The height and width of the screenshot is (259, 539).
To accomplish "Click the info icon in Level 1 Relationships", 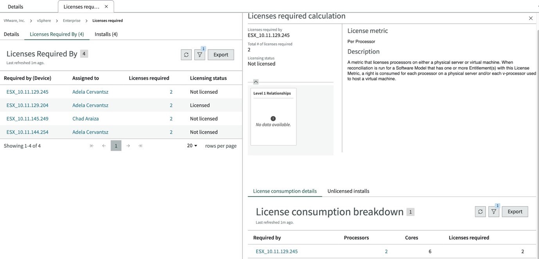I will tap(273, 118).
